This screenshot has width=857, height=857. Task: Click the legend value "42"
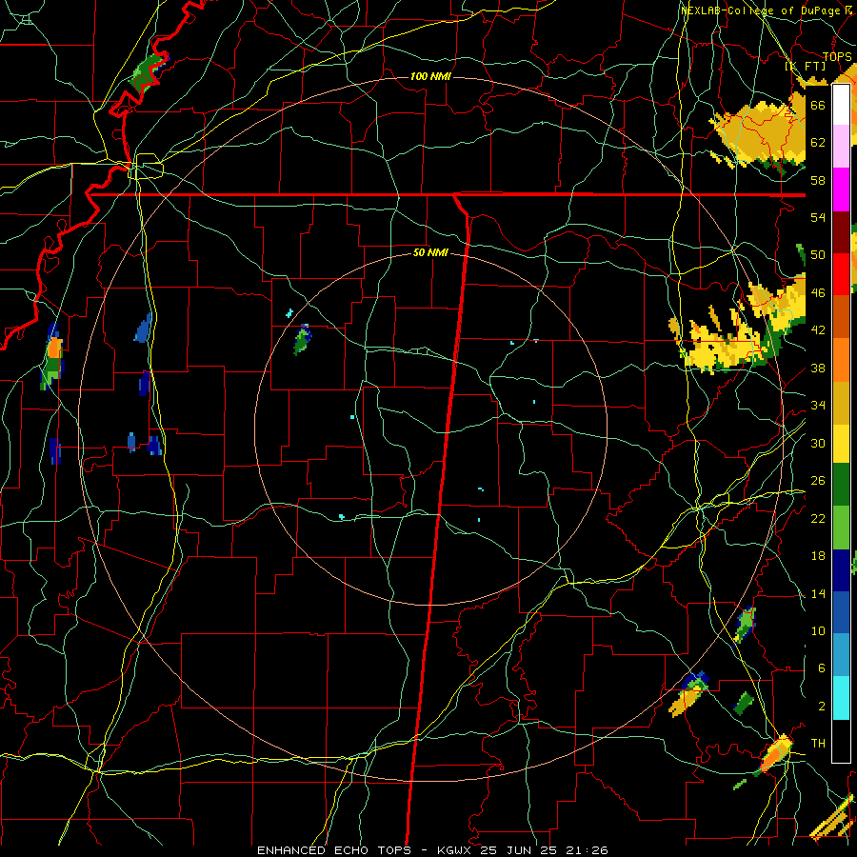pyautogui.click(x=818, y=329)
